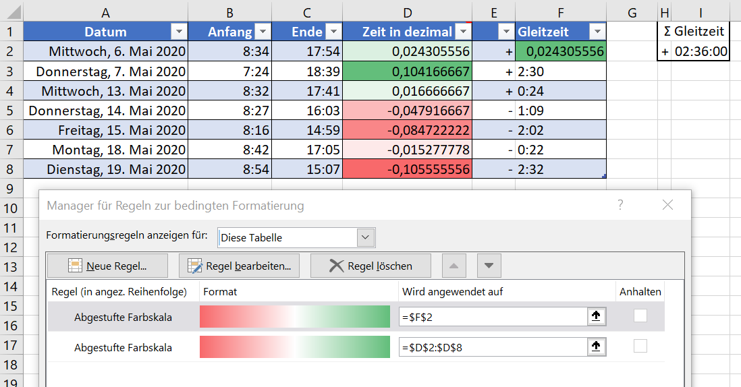The image size is (741, 387).
Task: Select column I header
Action: pos(701,12)
